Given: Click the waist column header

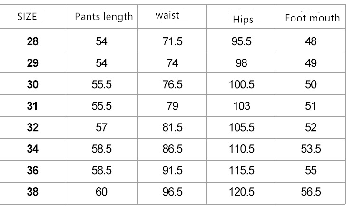Looking at the screenshot, I should click(167, 15).
